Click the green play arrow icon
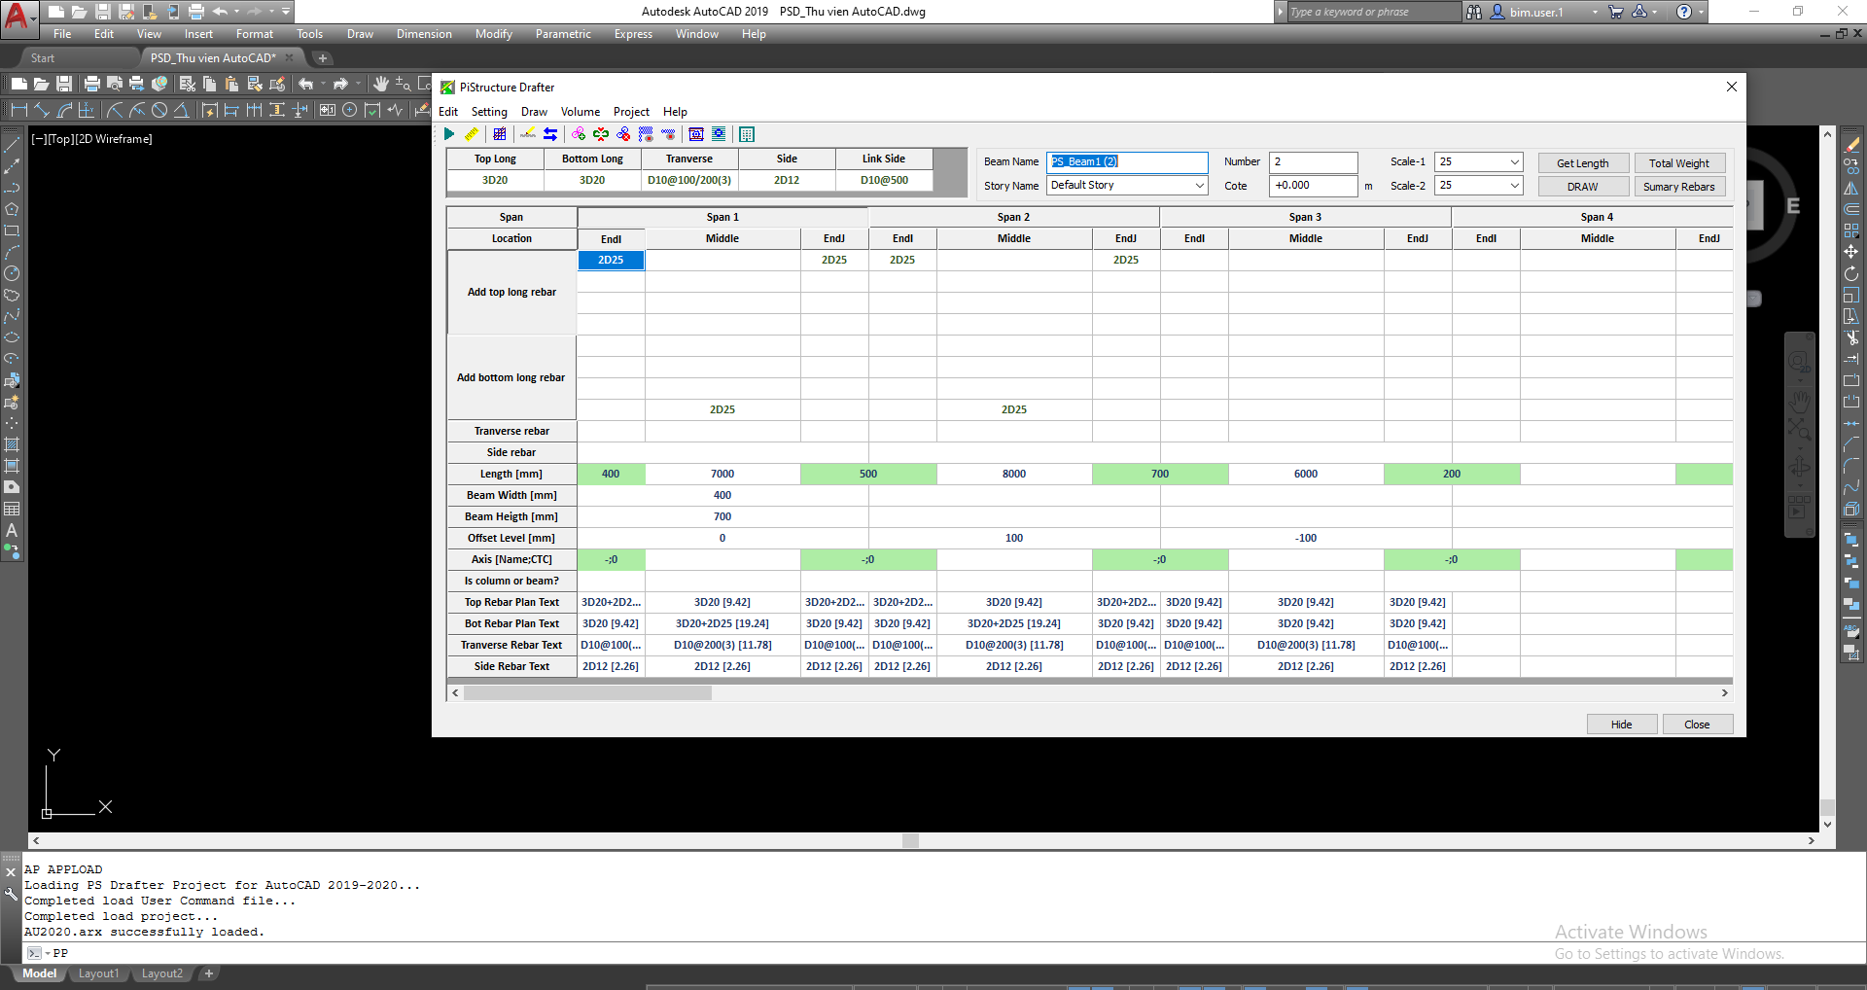This screenshot has width=1867, height=990. point(449,134)
